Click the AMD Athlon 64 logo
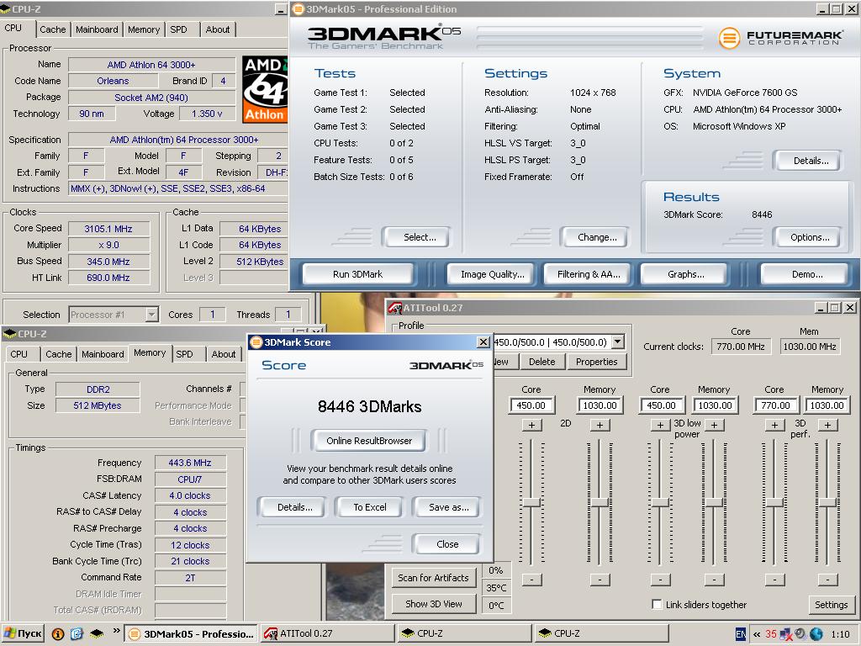 [x=265, y=89]
